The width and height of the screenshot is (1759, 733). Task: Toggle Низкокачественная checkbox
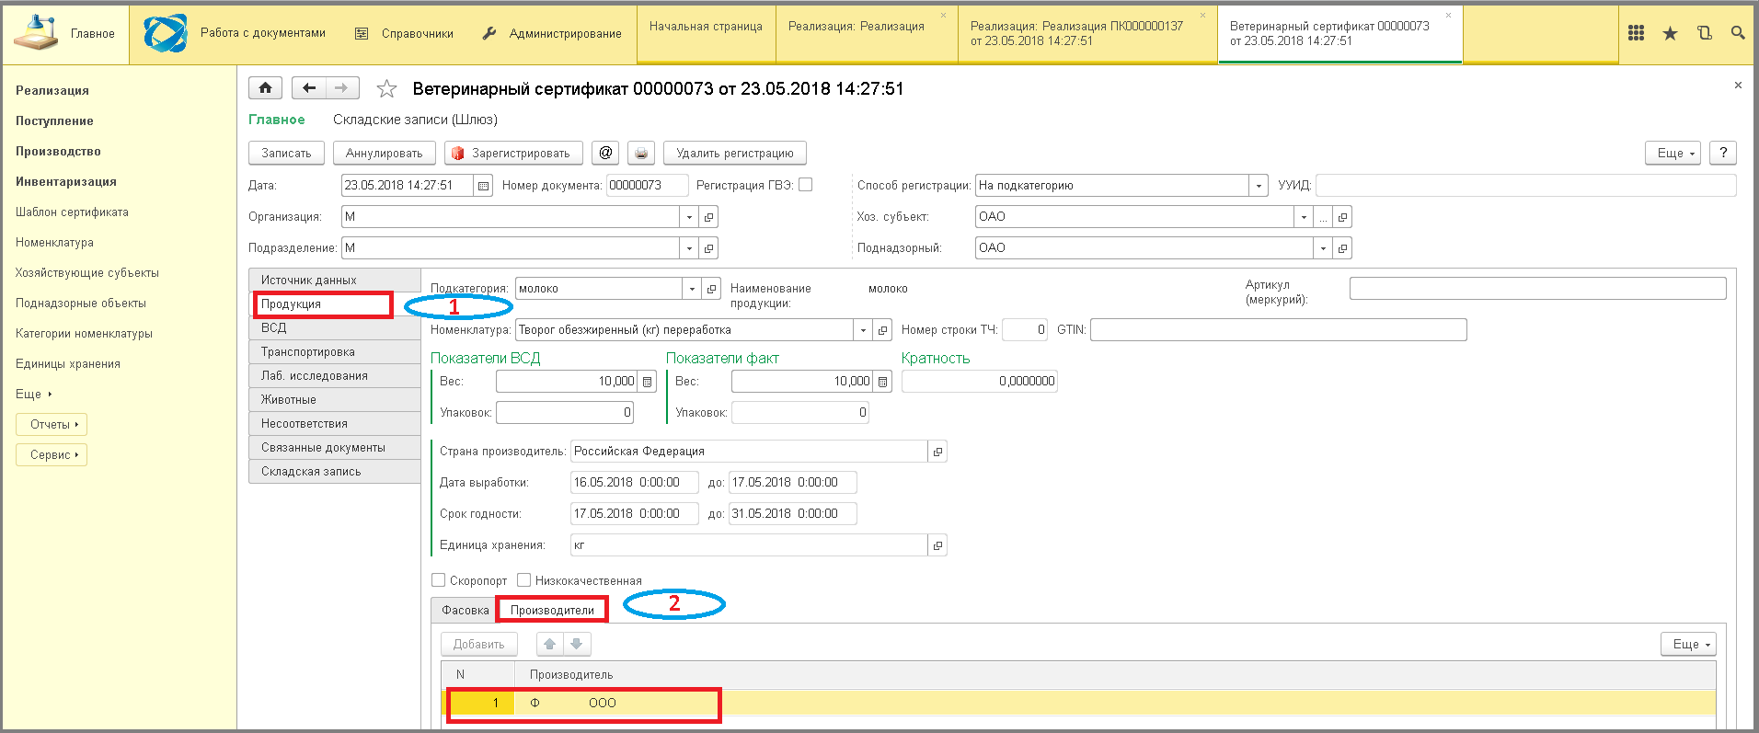[x=524, y=580]
